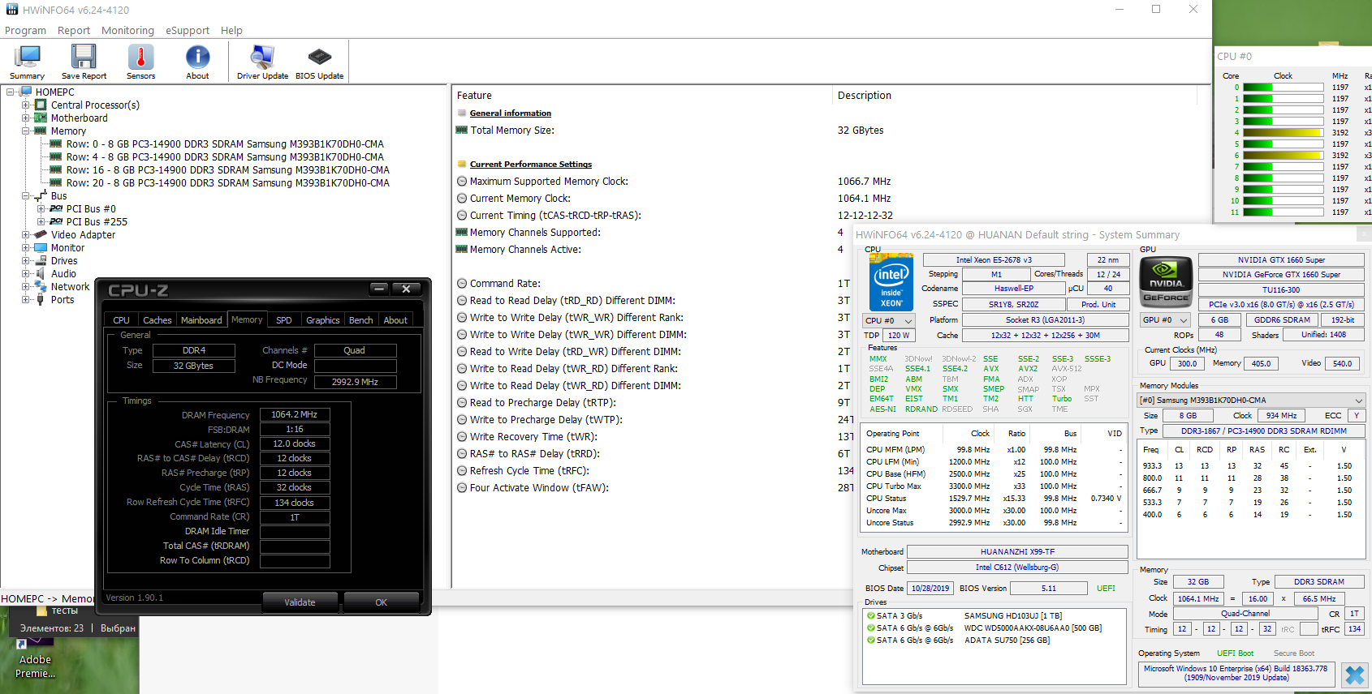Click the Video Adapter card icon
This screenshot has width=1372, height=694.
(x=41, y=234)
